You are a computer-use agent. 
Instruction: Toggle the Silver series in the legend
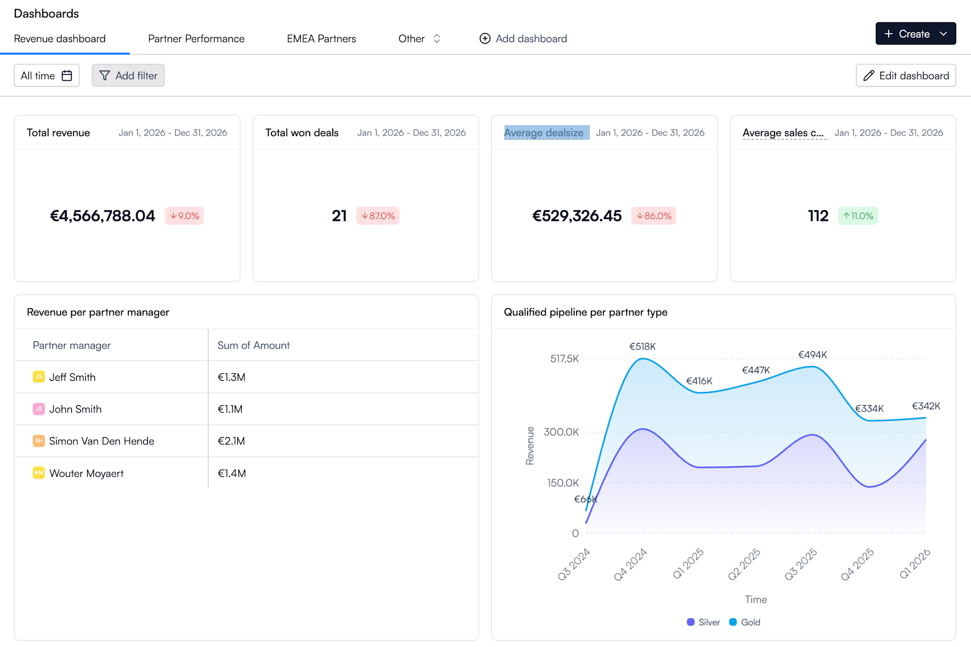click(703, 622)
